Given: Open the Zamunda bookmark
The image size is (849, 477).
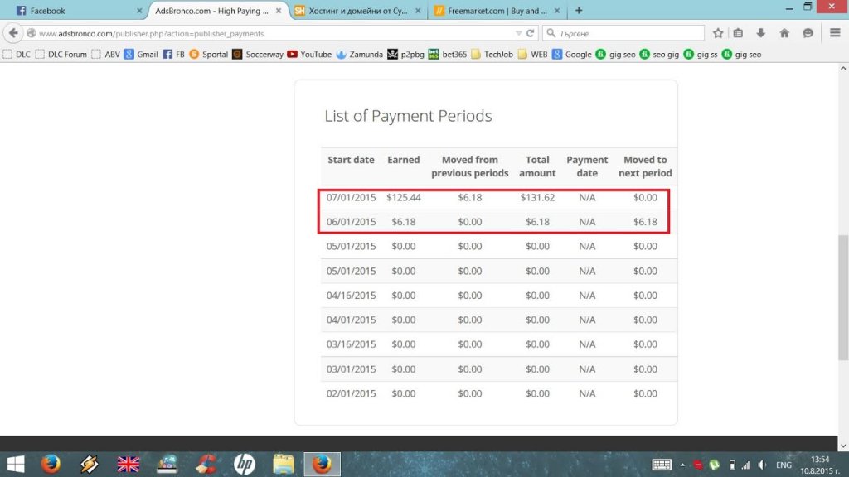Looking at the screenshot, I should [x=360, y=54].
